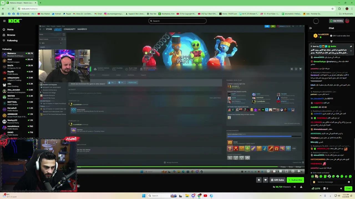Open the Hotmail bookmark
The image size is (355, 199).
[56, 14]
